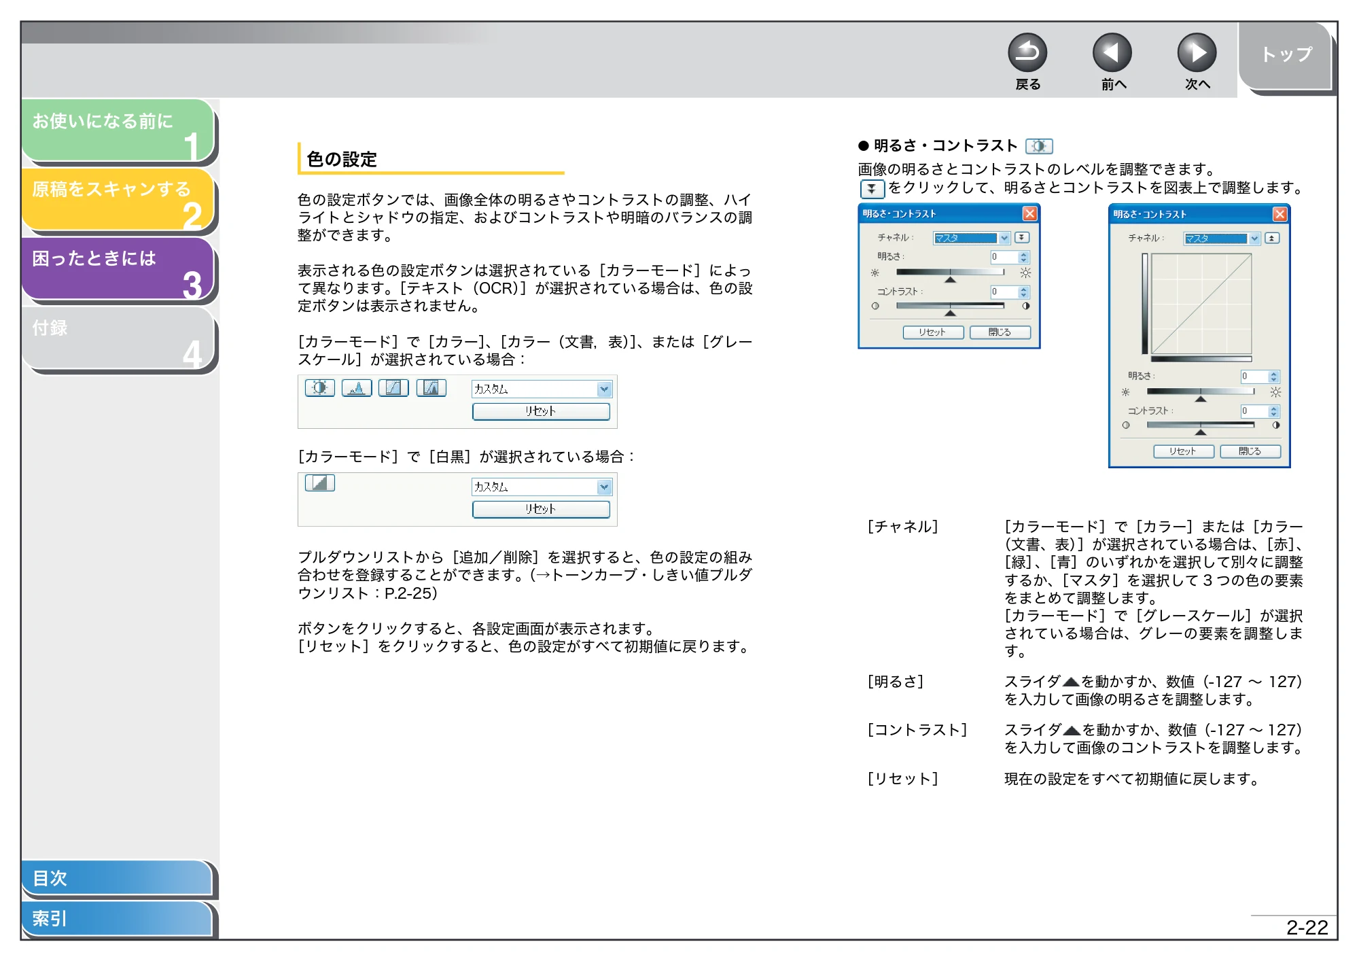Click リセット in the graph 明るさ・コントラスト dialog
This screenshot has height=961, width=1359.
pos(1183,451)
